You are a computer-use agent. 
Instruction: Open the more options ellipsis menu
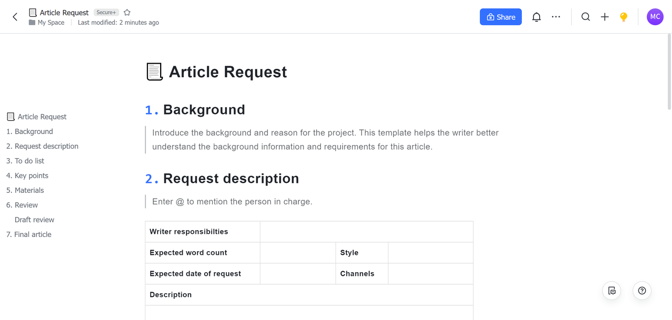[x=556, y=17]
